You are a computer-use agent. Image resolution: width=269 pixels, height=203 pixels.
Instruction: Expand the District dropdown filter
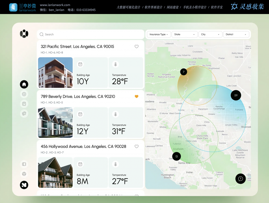(236, 35)
